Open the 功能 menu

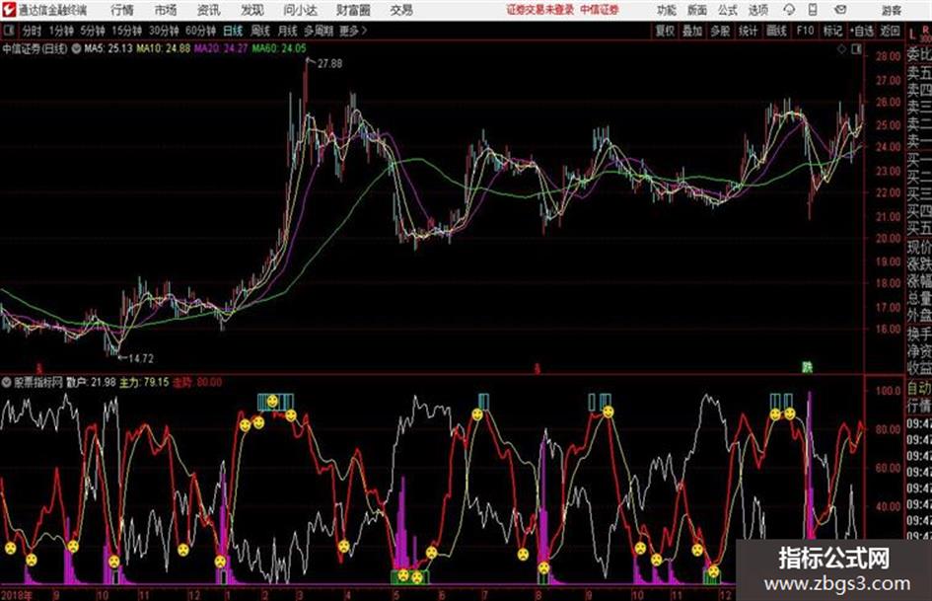point(667,10)
